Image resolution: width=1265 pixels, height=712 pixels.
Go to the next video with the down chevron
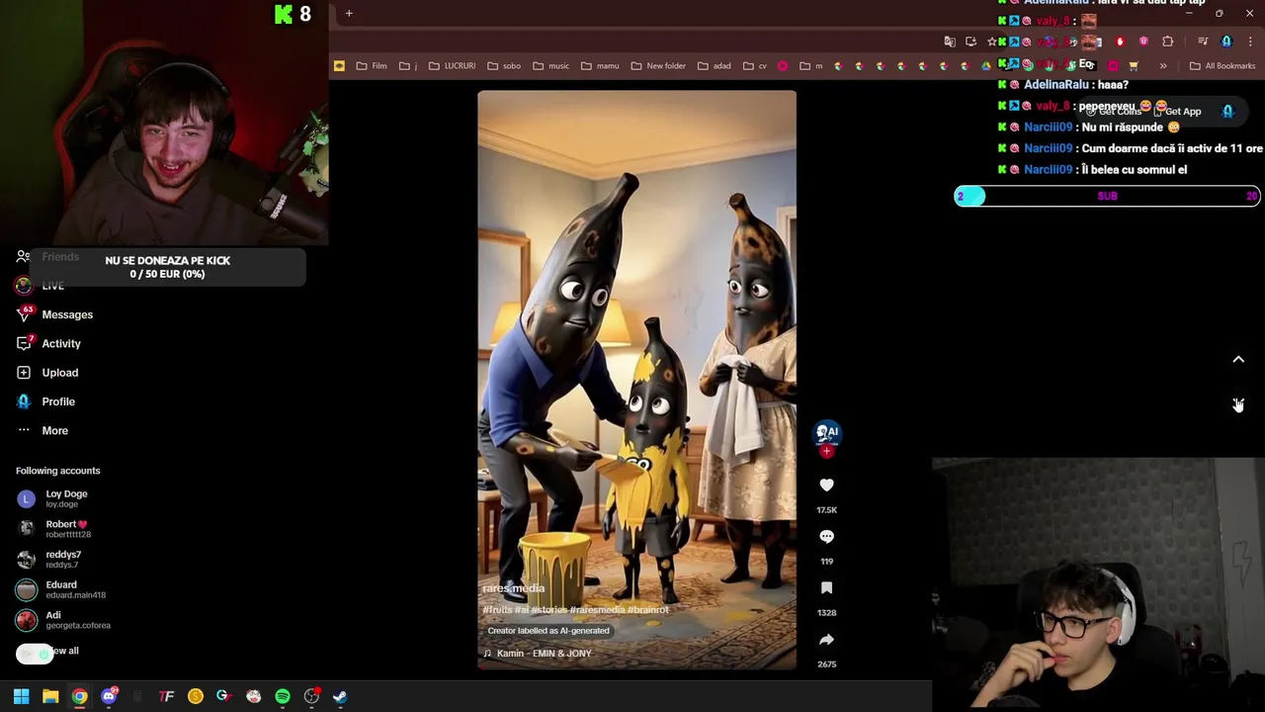tap(1238, 404)
